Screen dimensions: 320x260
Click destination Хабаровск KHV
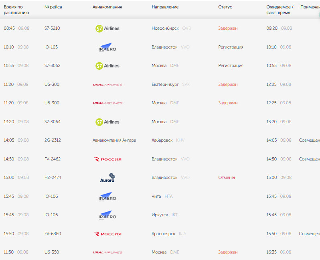click(168, 140)
